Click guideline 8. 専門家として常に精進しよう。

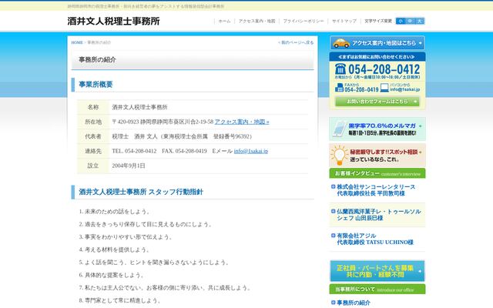pos(120,300)
